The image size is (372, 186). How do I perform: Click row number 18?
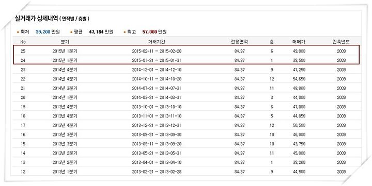coord(23,116)
